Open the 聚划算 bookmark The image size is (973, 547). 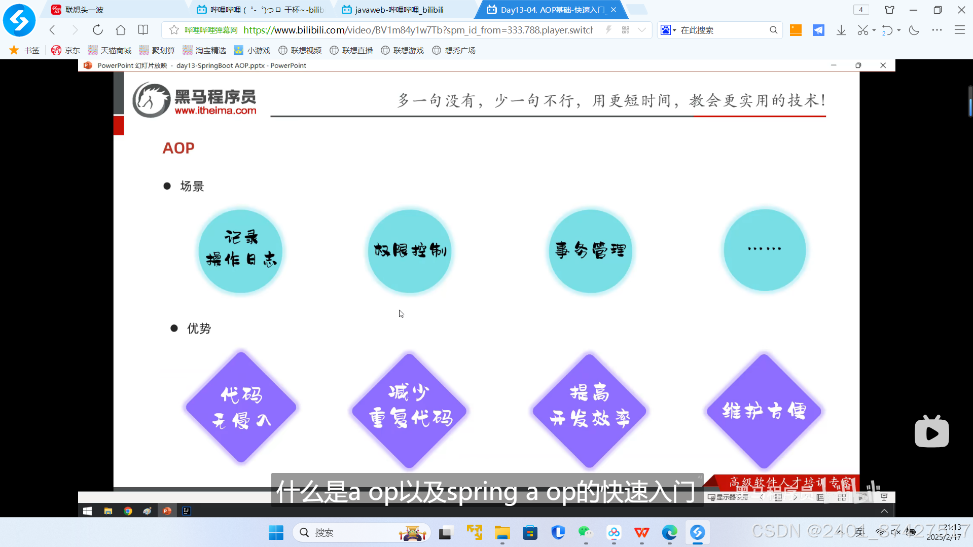click(x=157, y=50)
